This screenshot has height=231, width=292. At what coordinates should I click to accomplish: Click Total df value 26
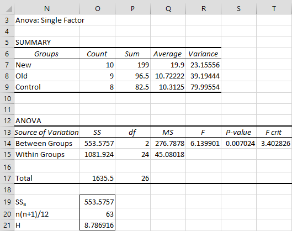[132, 178]
